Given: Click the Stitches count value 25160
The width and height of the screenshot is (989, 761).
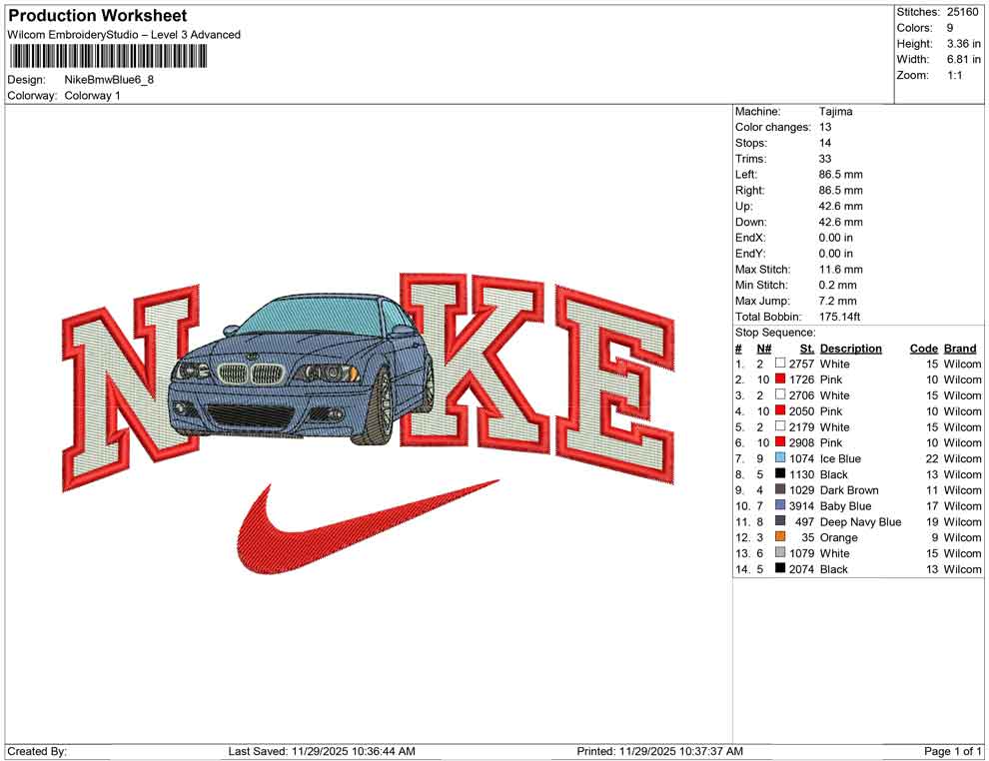Looking at the screenshot, I should click(x=962, y=12).
